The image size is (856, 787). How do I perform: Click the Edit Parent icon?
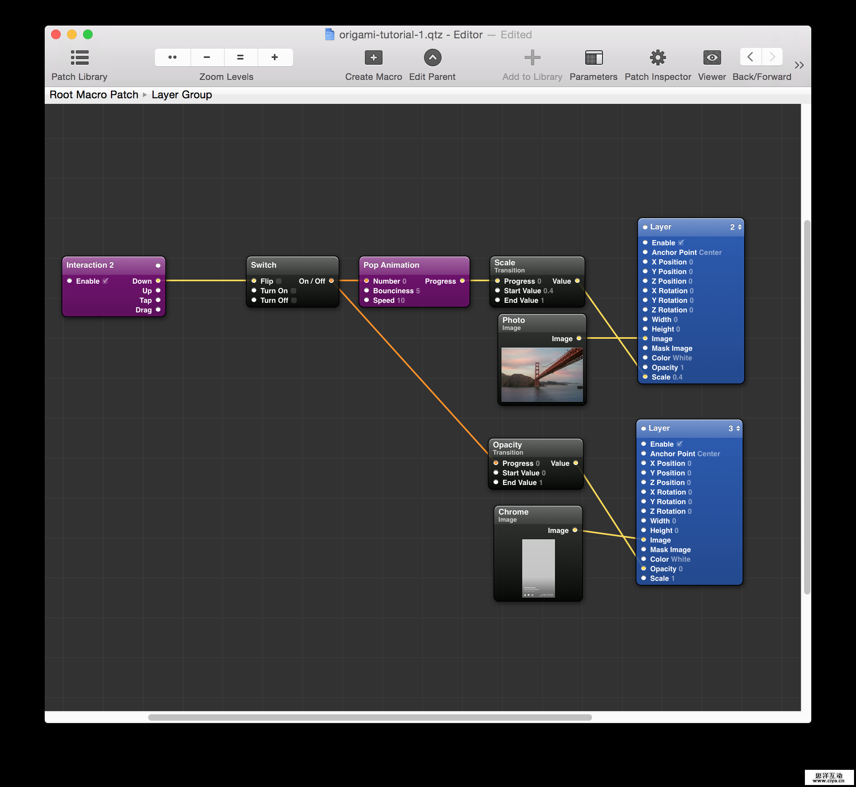432,58
